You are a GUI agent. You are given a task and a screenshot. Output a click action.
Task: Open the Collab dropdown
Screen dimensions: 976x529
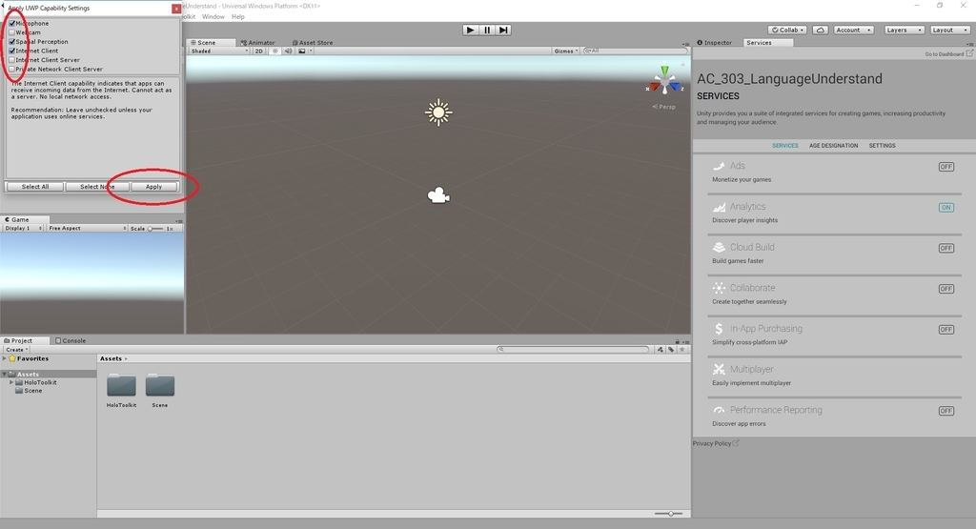click(787, 30)
